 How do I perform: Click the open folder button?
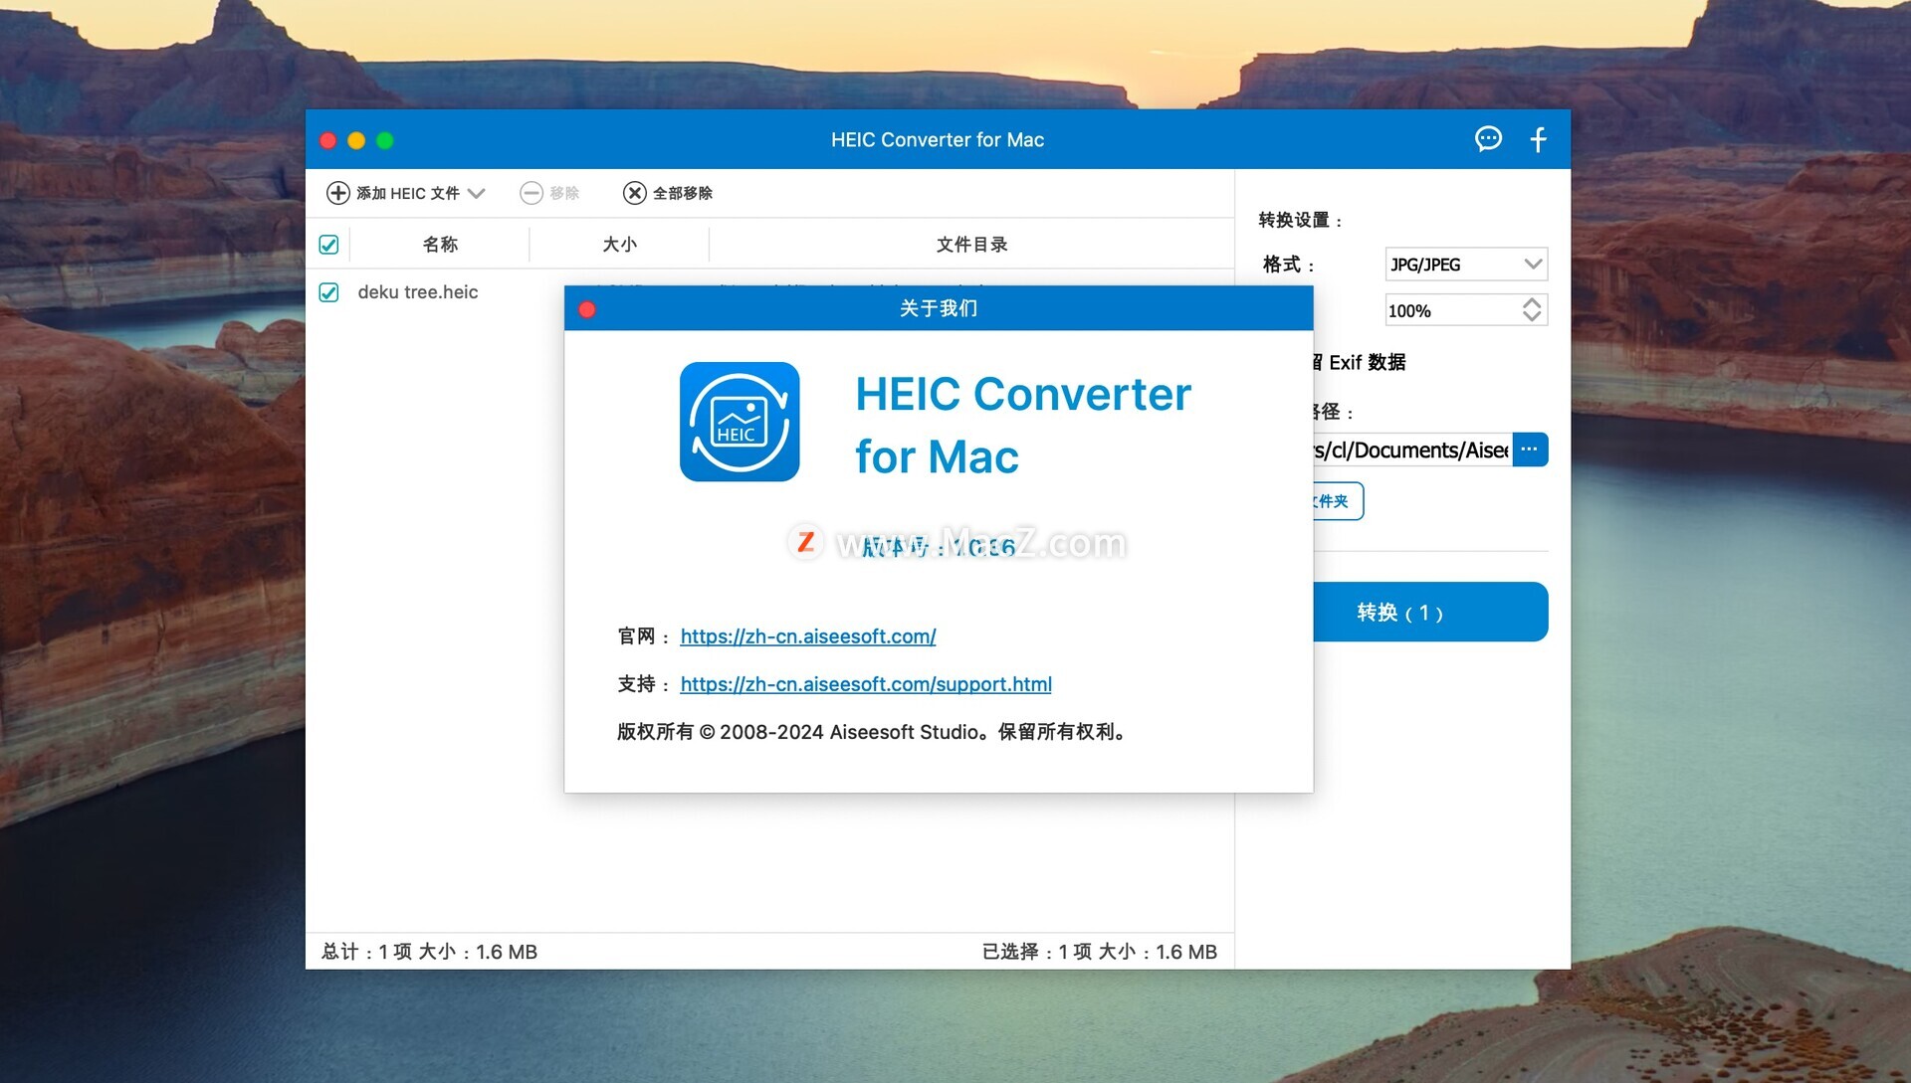pos(1338,501)
